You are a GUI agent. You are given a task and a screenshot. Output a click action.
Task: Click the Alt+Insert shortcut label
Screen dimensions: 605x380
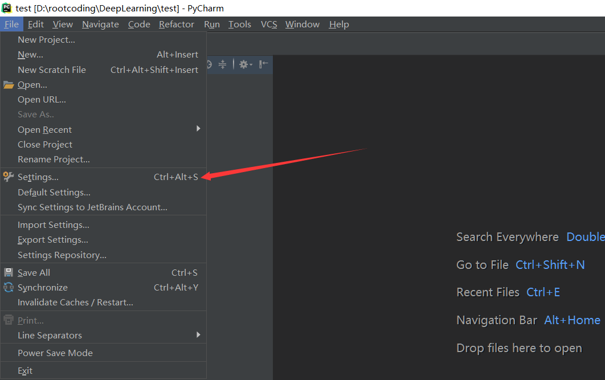click(178, 55)
